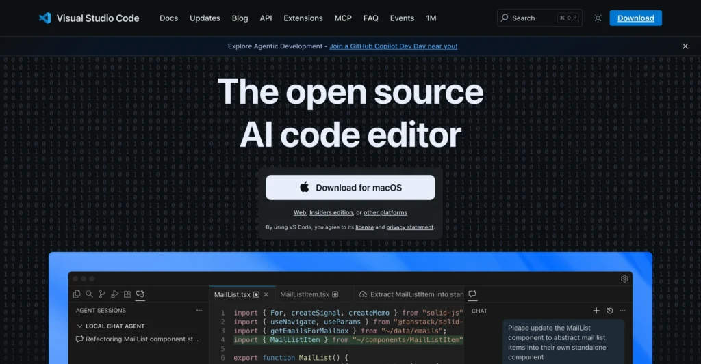This screenshot has width=701, height=364.
Task: Click the blue Download button in header
Action: (x=636, y=18)
